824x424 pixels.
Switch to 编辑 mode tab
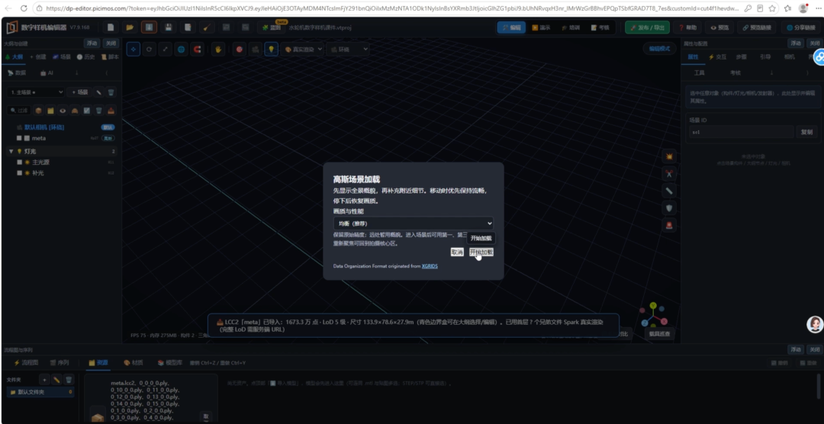(x=511, y=27)
